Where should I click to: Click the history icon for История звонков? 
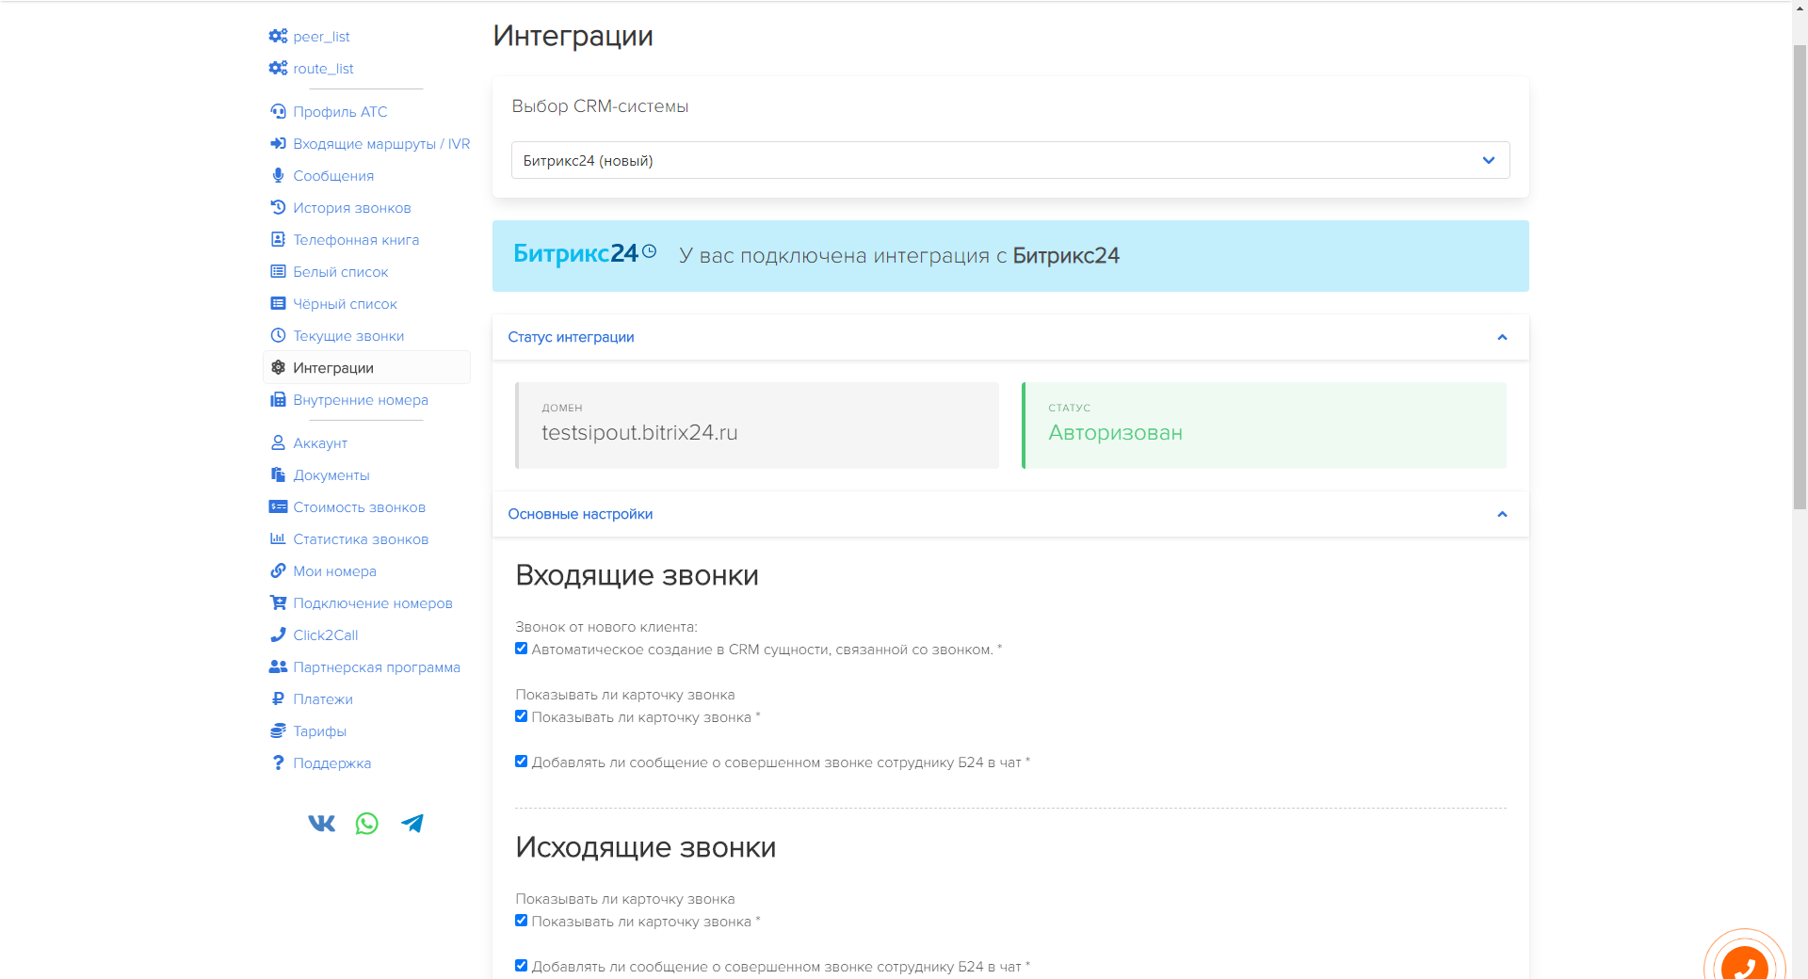[278, 207]
